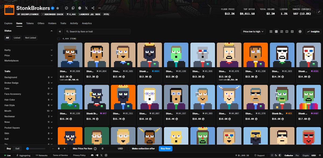Screen dimensions: 323x158
Task: Open the Analytics tab
Action: [87, 23]
